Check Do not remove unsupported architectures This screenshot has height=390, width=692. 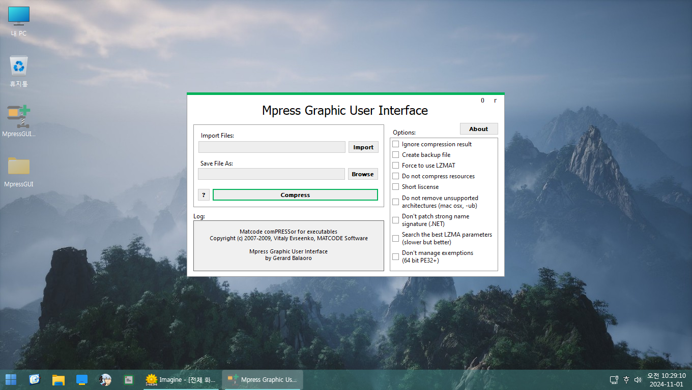[395, 202]
